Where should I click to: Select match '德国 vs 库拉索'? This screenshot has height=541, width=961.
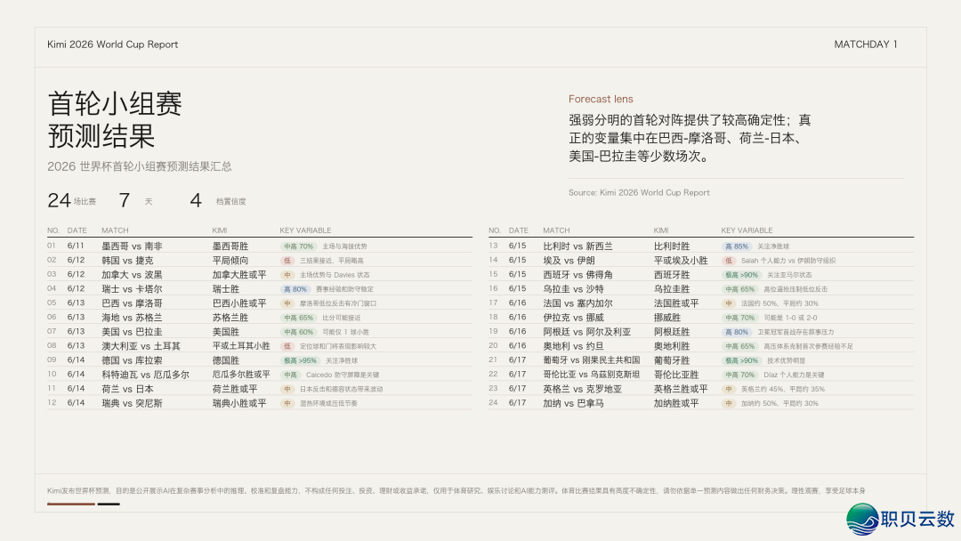132,360
